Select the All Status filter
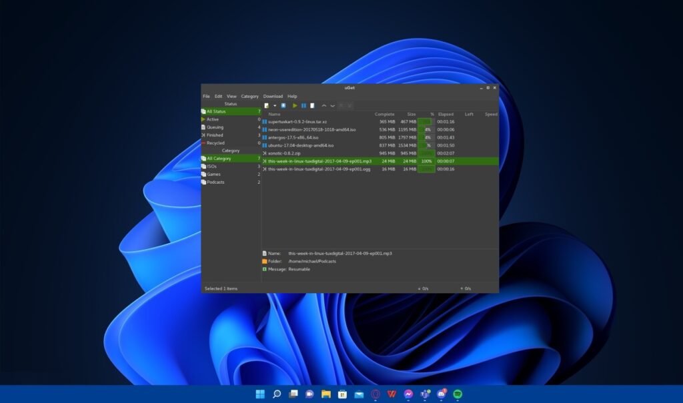The width and height of the screenshot is (683, 403). coord(231,111)
